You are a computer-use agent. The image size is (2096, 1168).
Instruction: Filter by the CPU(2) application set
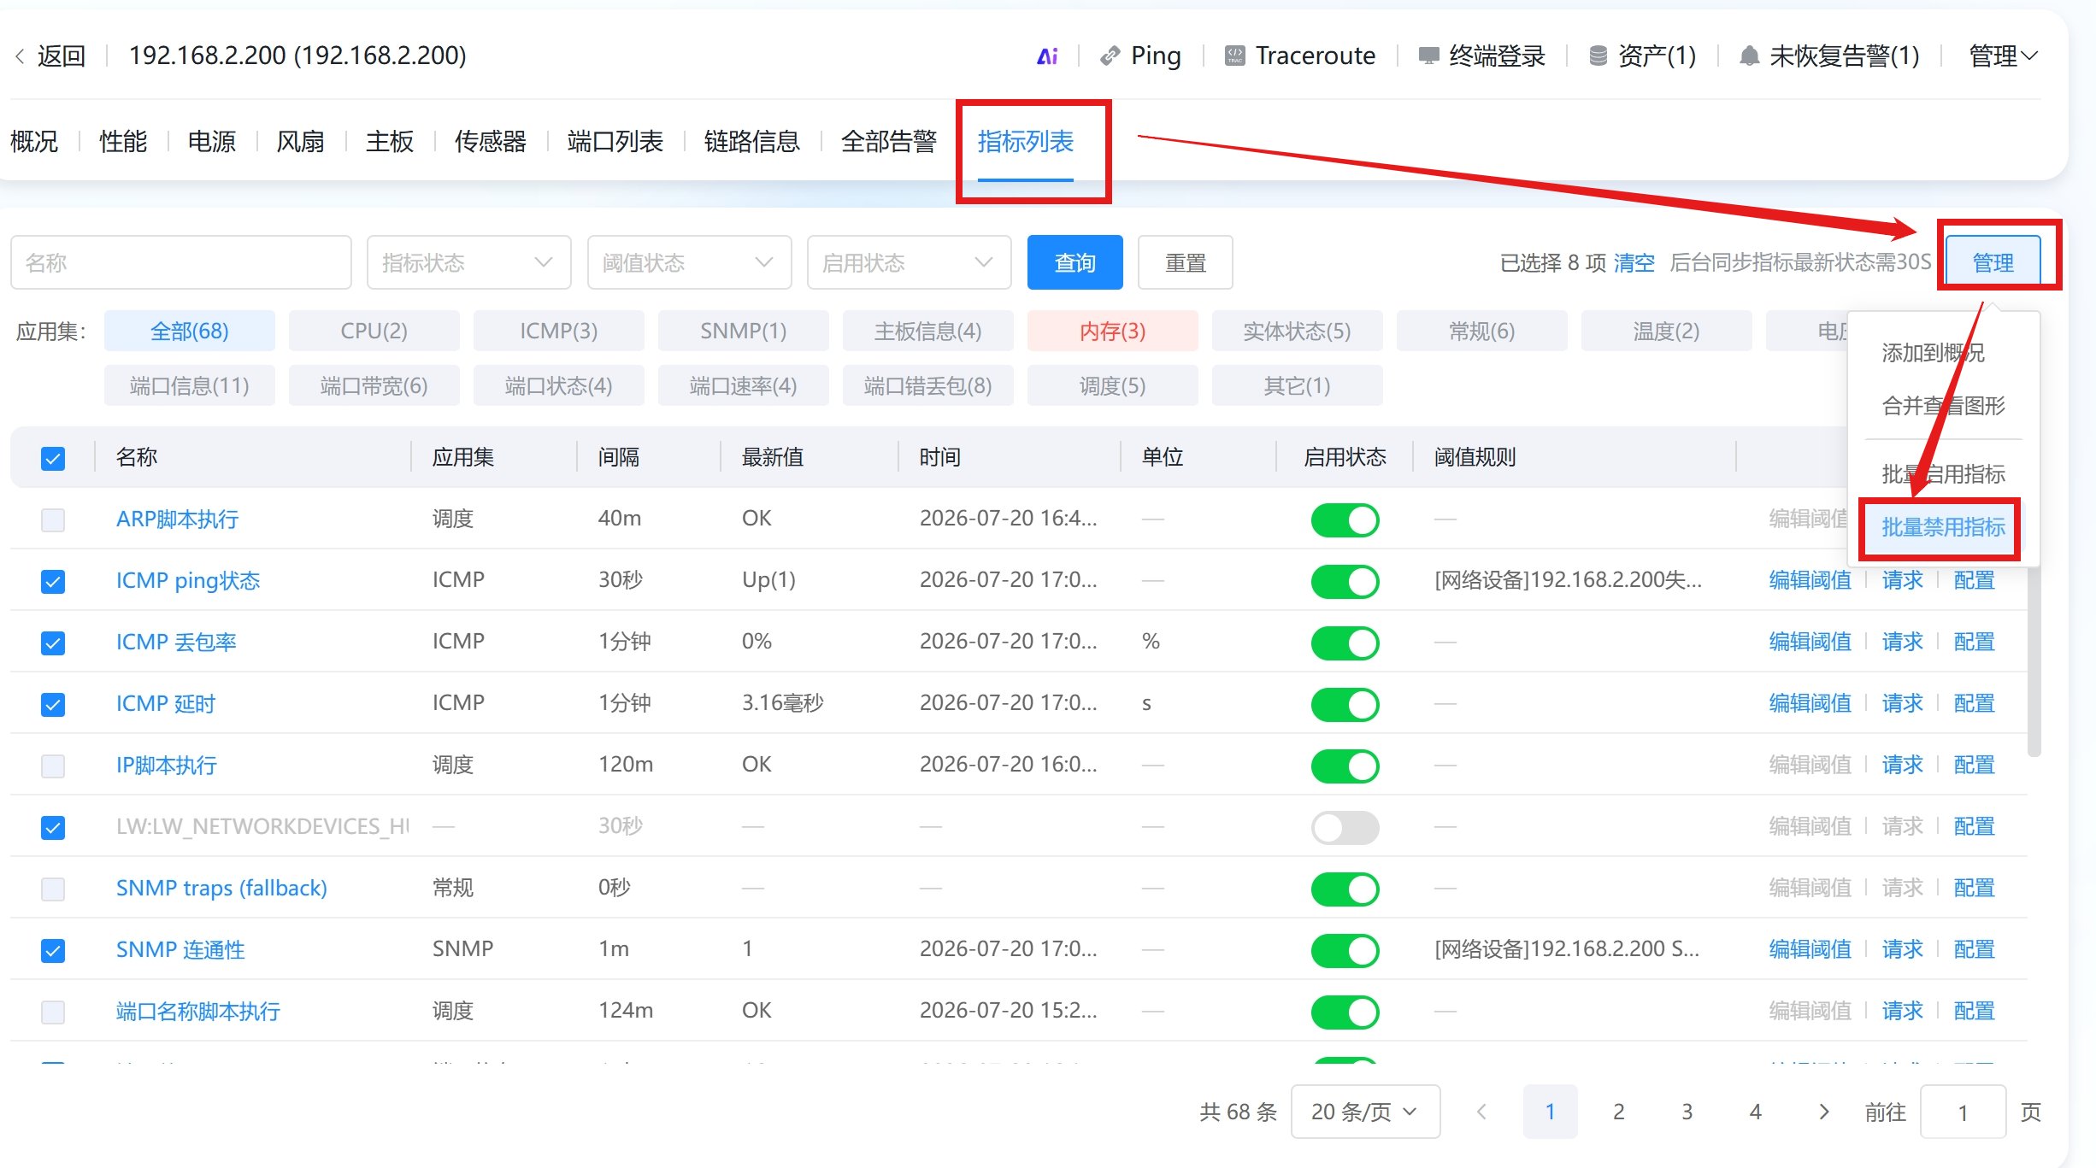click(x=374, y=331)
